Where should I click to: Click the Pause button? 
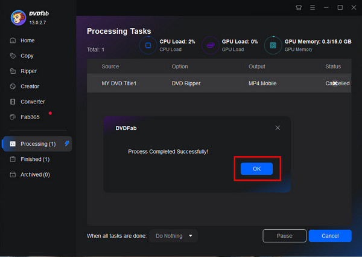coord(284,236)
